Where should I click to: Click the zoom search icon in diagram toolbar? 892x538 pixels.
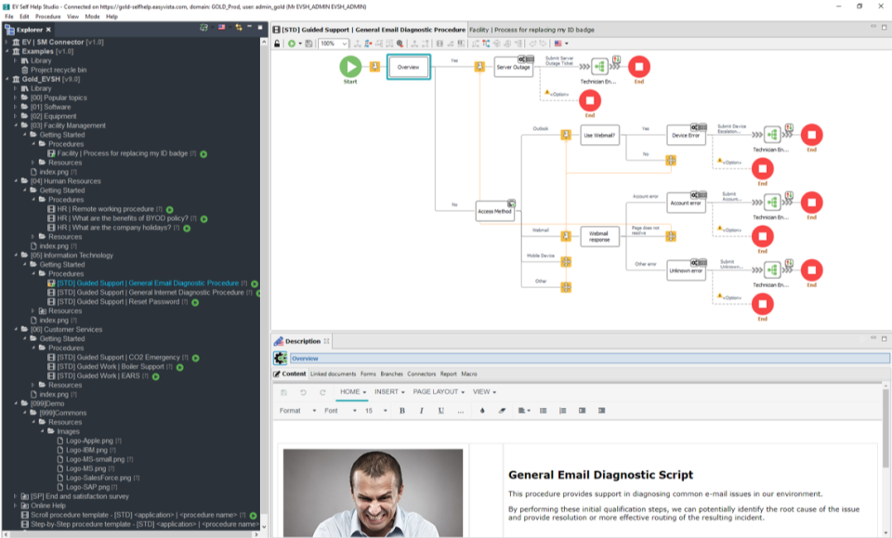[400, 44]
